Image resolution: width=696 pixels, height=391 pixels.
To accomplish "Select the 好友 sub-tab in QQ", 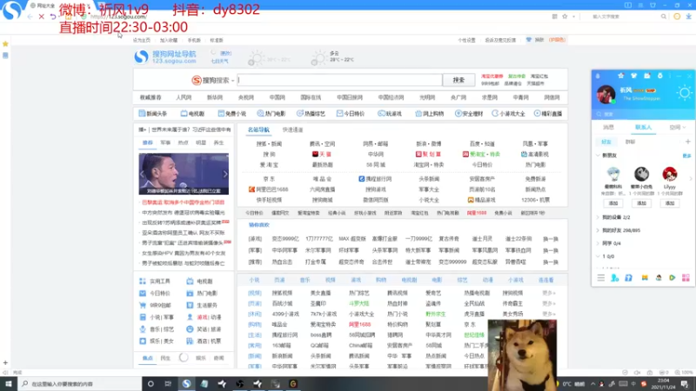I will [606, 142].
